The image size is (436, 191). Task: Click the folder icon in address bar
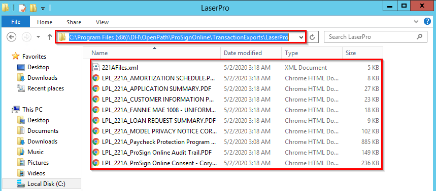click(x=62, y=37)
